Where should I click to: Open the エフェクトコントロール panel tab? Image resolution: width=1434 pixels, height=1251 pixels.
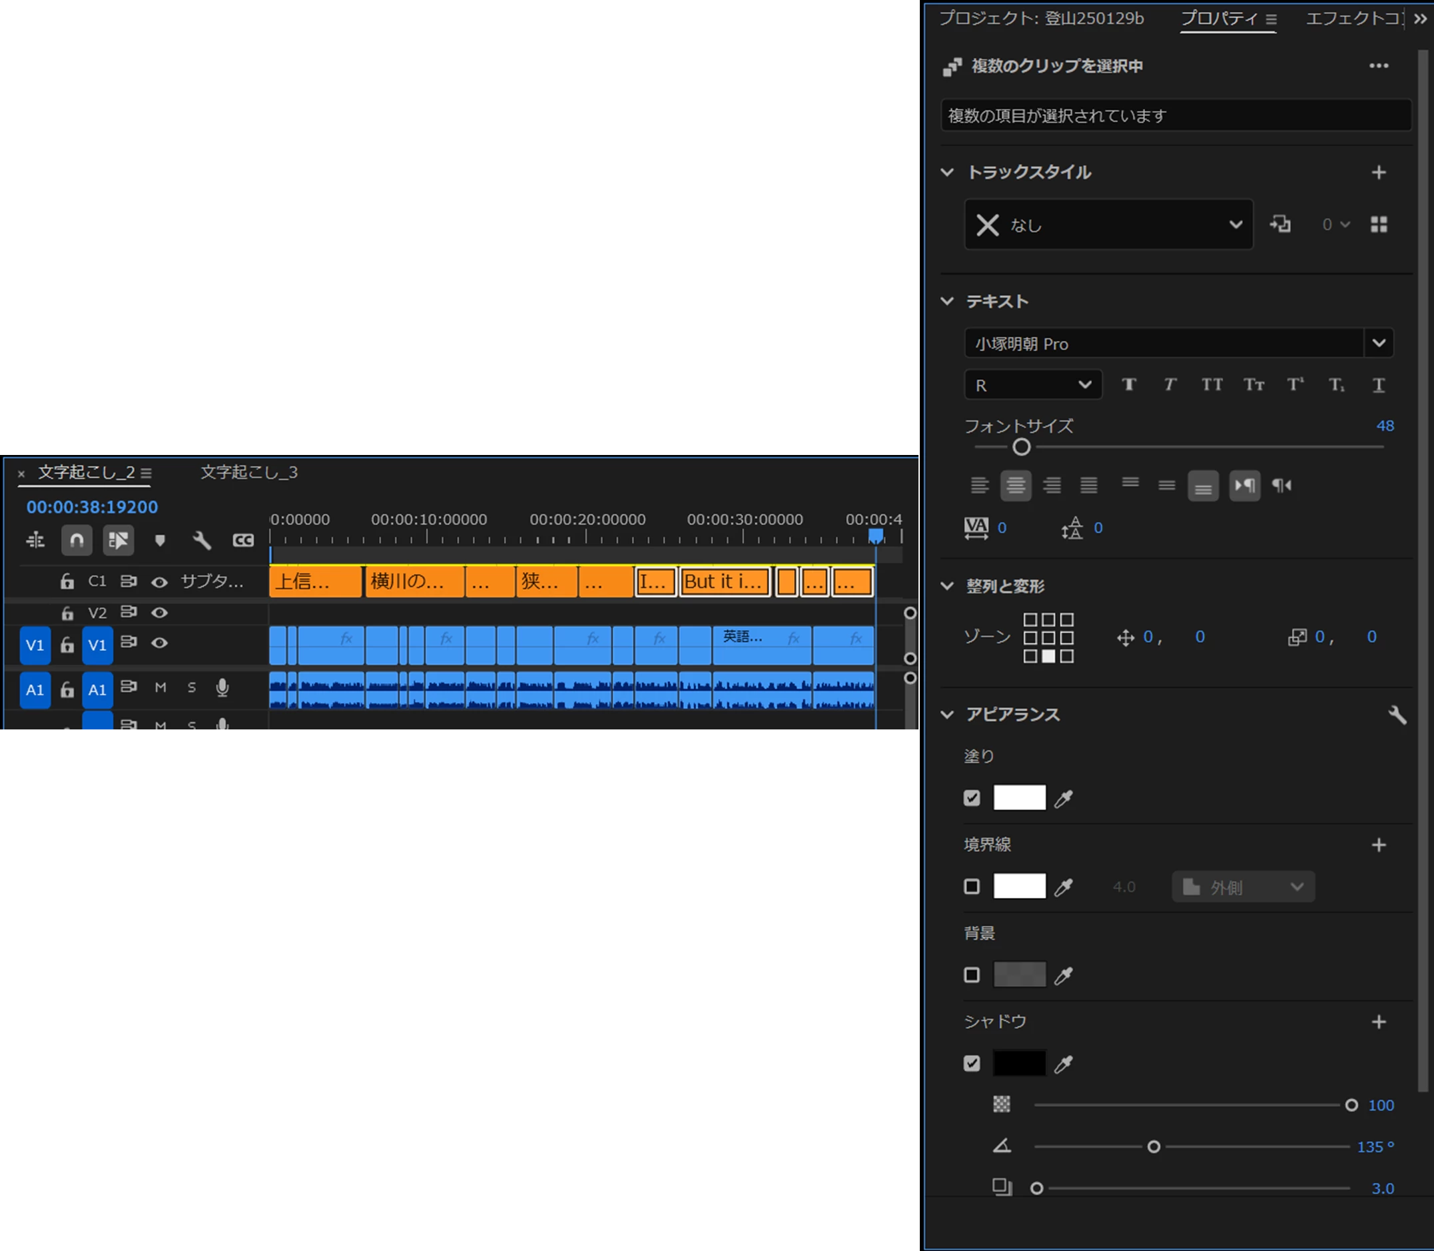(1352, 19)
